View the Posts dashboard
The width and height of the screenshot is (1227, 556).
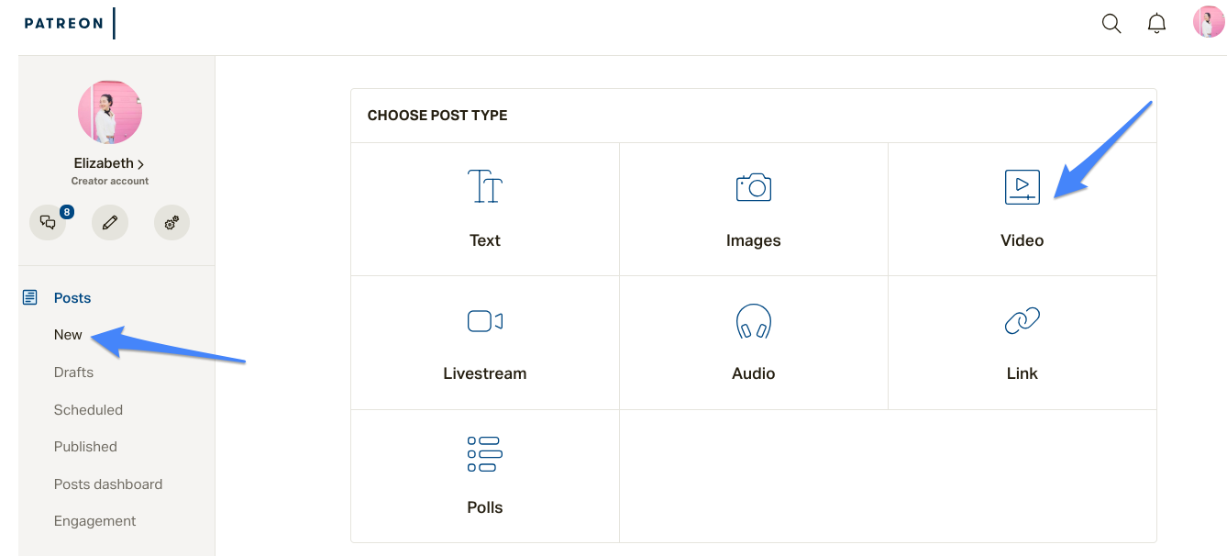(x=108, y=484)
